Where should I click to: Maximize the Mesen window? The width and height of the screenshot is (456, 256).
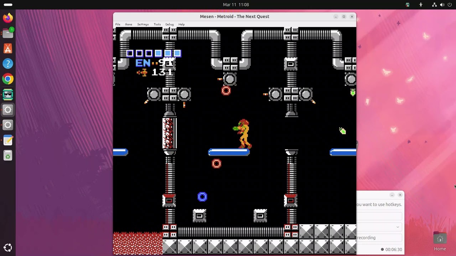pos(344,17)
